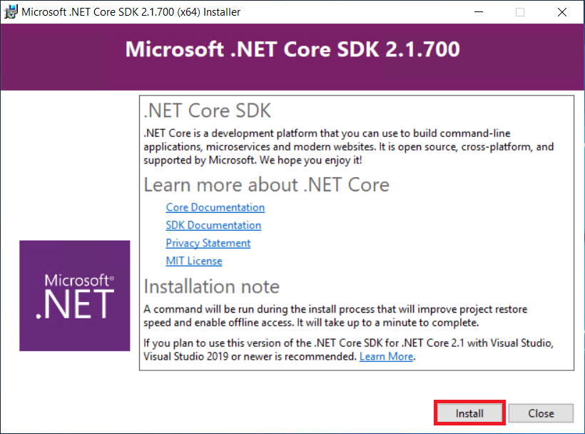Click the Install button

(469, 413)
